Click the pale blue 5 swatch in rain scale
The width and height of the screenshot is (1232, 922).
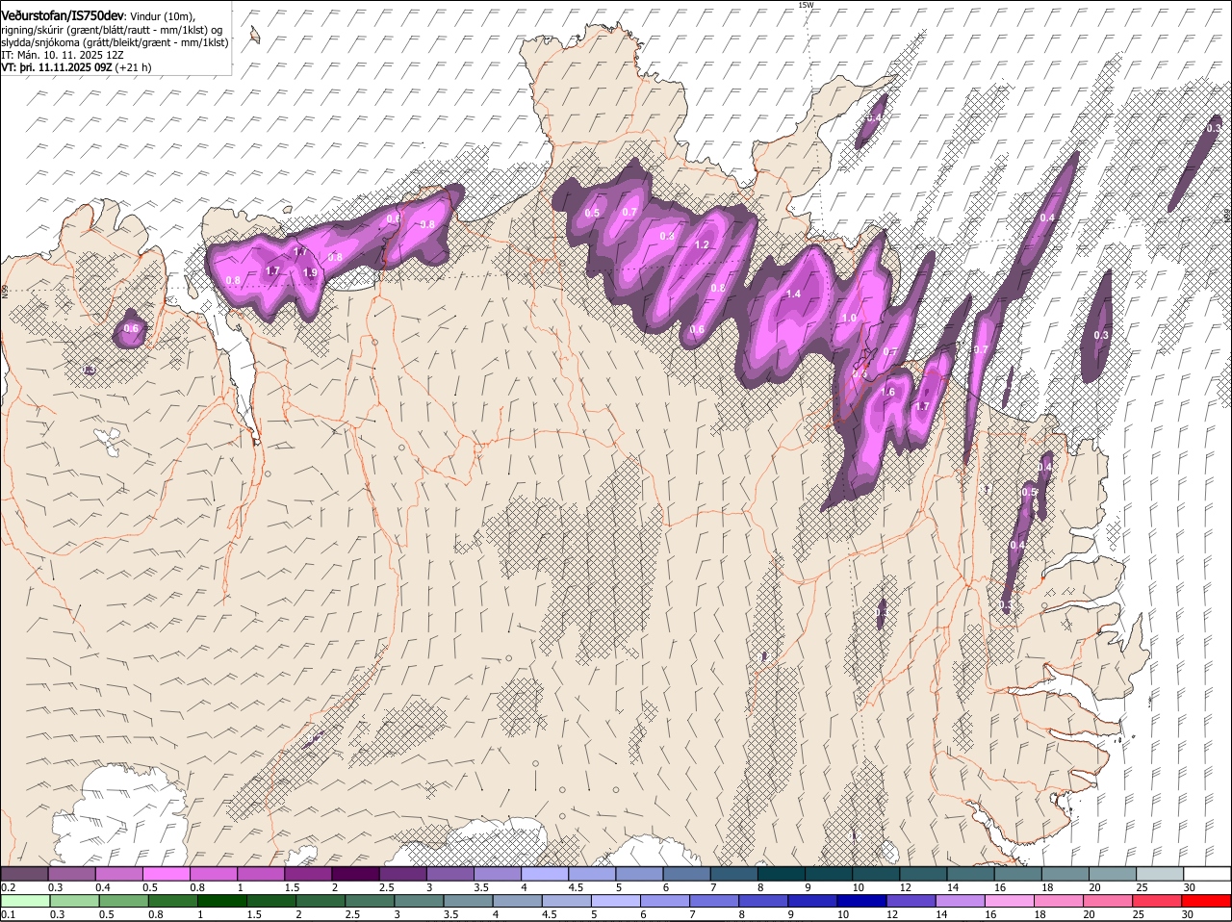616,902
